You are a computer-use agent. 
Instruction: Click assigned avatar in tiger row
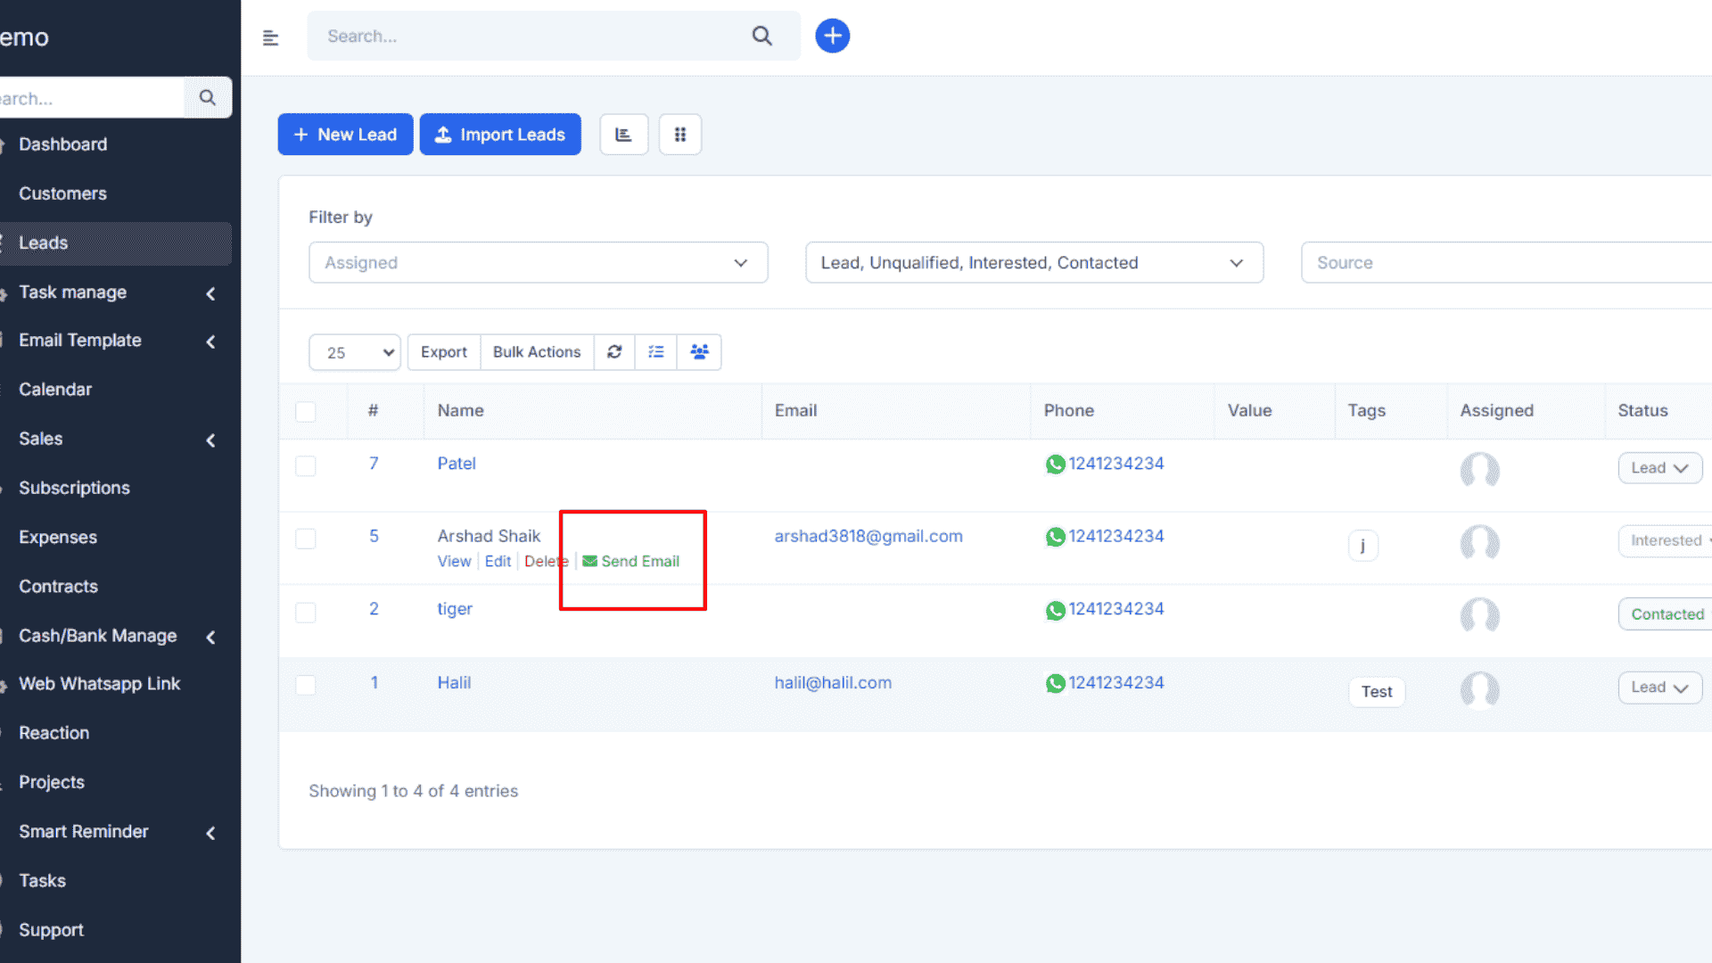pyautogui.click(x=1479, y=616)
